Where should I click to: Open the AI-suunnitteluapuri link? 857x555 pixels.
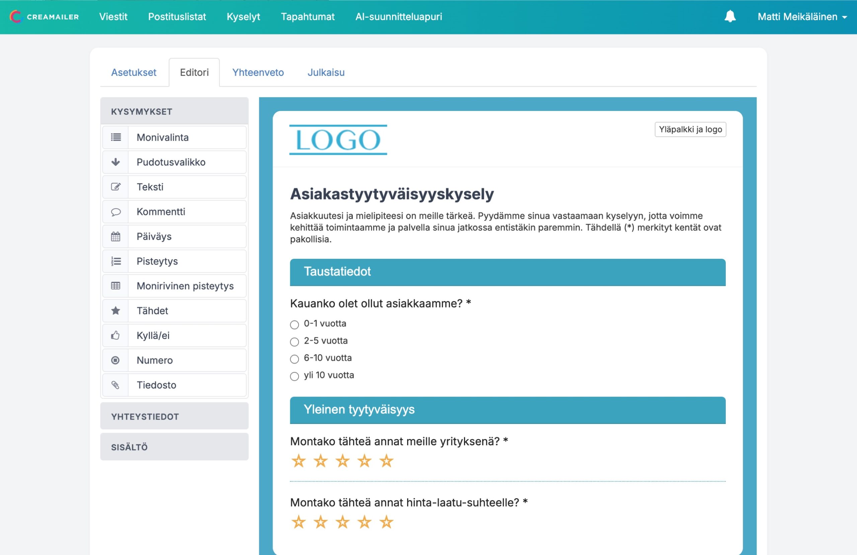(x=399, y=16)
